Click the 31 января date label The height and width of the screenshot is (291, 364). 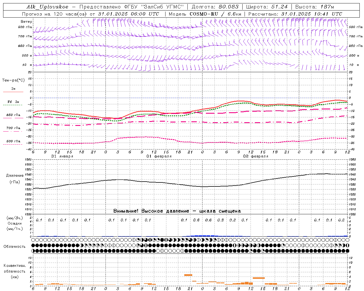pyautogui.click(x=62, y=156)
